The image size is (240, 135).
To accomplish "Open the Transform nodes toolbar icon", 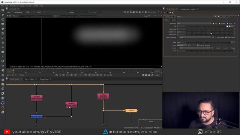I will click(3, 47).
